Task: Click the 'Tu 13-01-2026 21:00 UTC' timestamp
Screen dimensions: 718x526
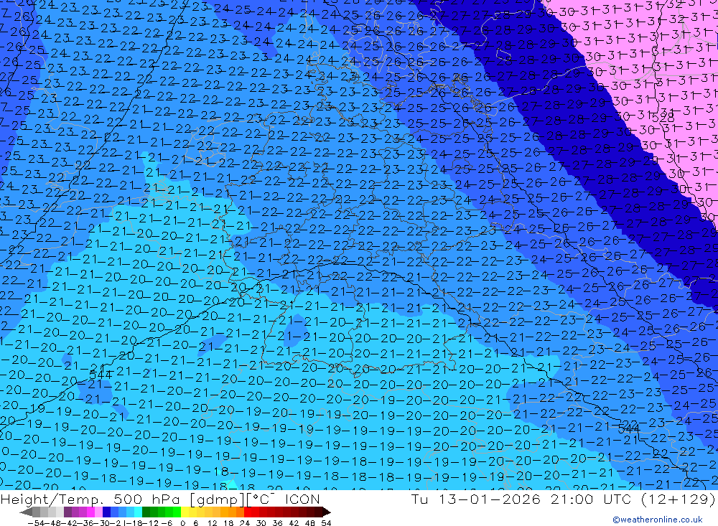Action: click(521, 499)
